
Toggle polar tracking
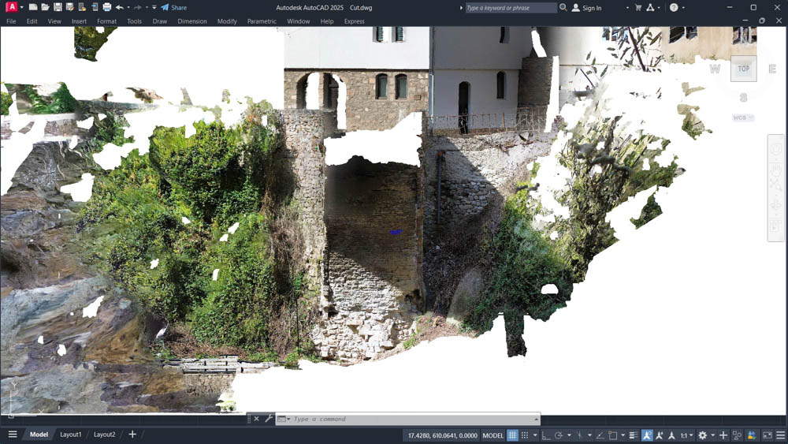pyautogui.click(x=559, y=435)
